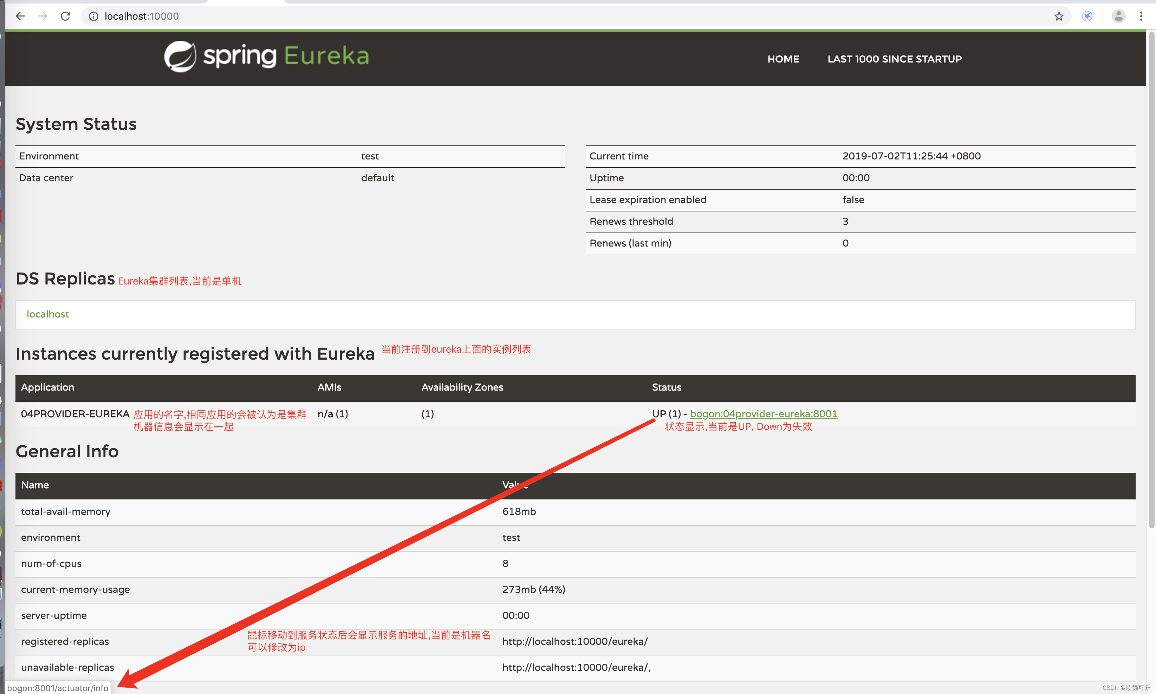Open the Chrome three-dot menu
1156x694 pixels.
click(x=1141, y=17)
